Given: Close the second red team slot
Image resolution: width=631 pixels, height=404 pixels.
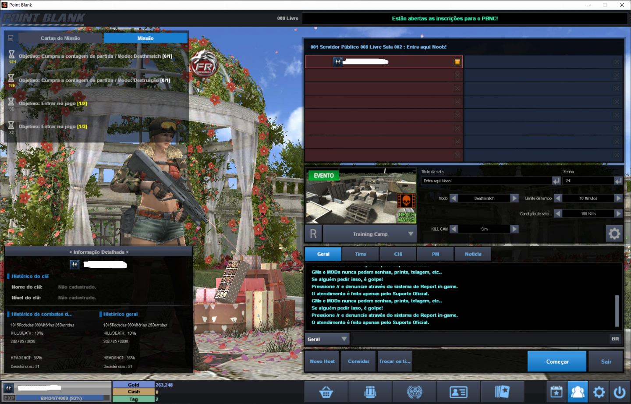Looking at the screenshot, I should [457, 75].
